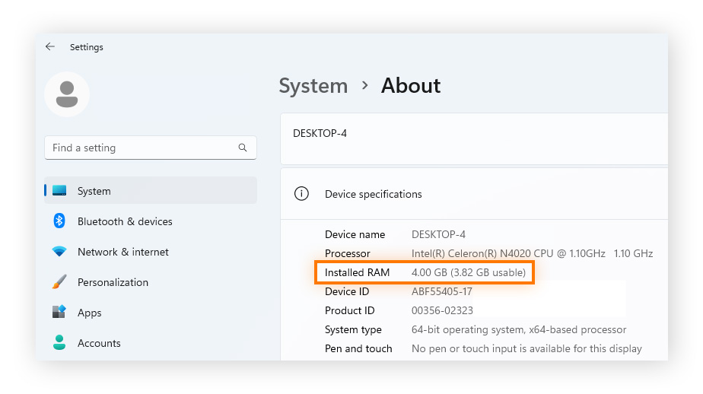703x394 pixels.
Task: Open the user profile avatar
Action: [67, 94]
